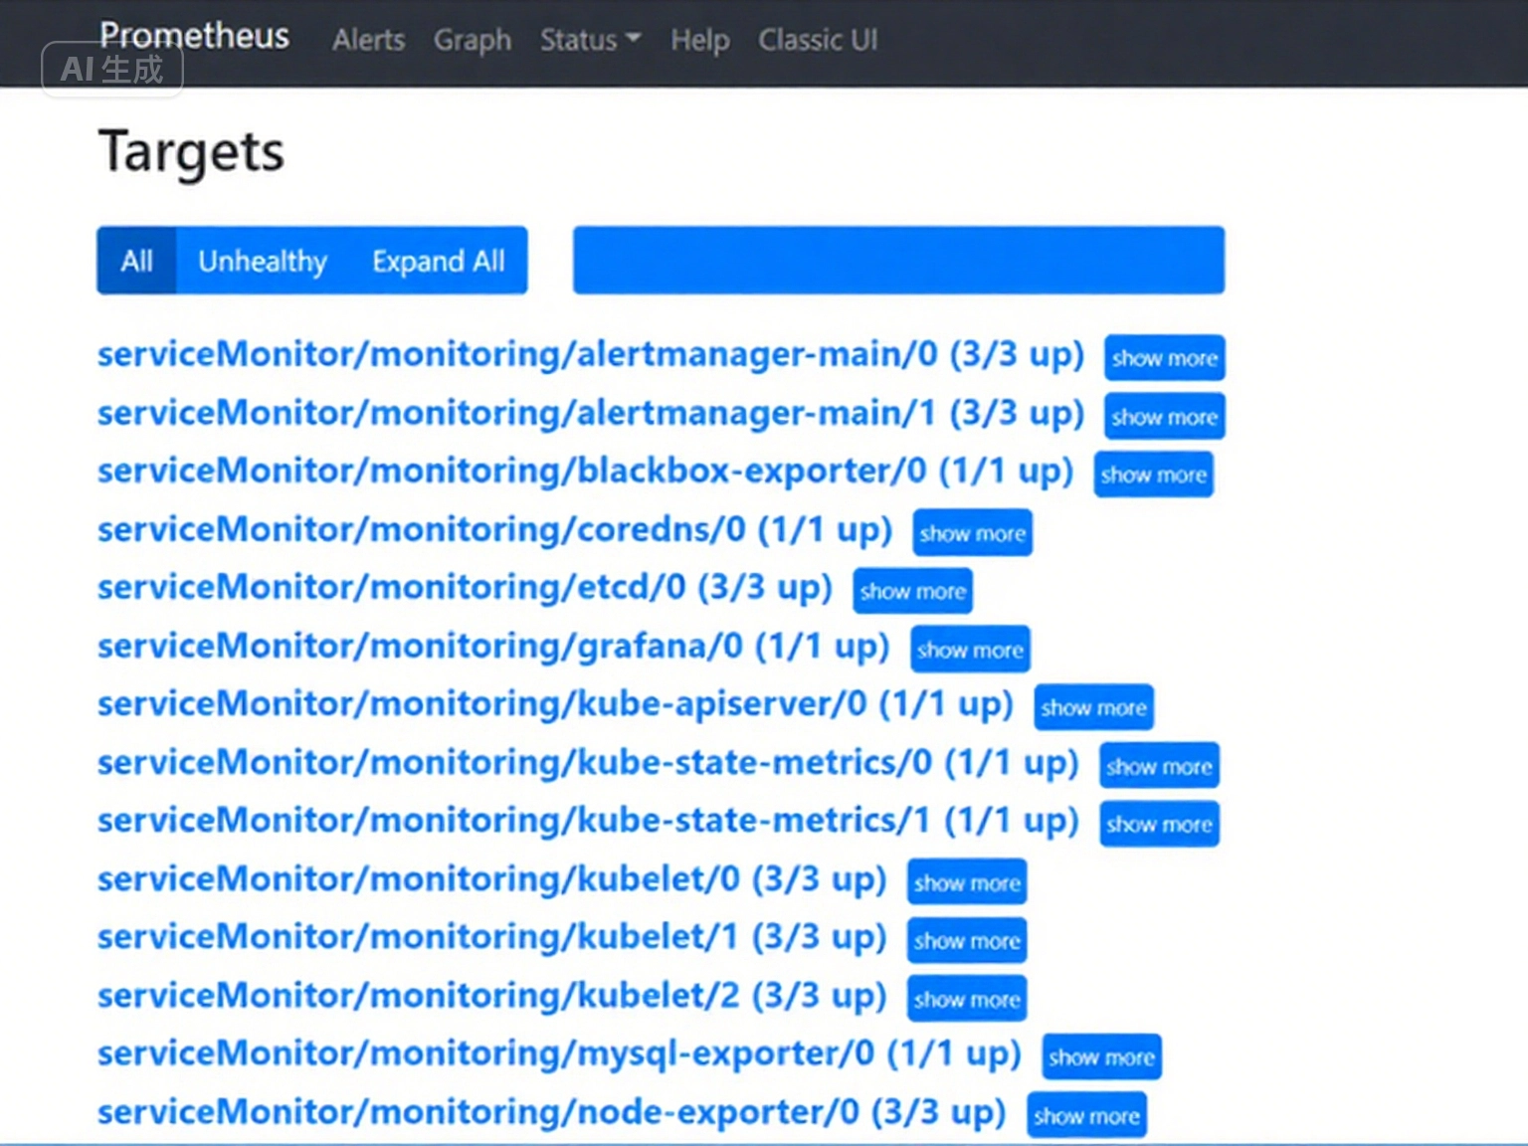
Task: Open node-exporter/0 target group link
Action: pyautogui.click(x=551, y=1111)
